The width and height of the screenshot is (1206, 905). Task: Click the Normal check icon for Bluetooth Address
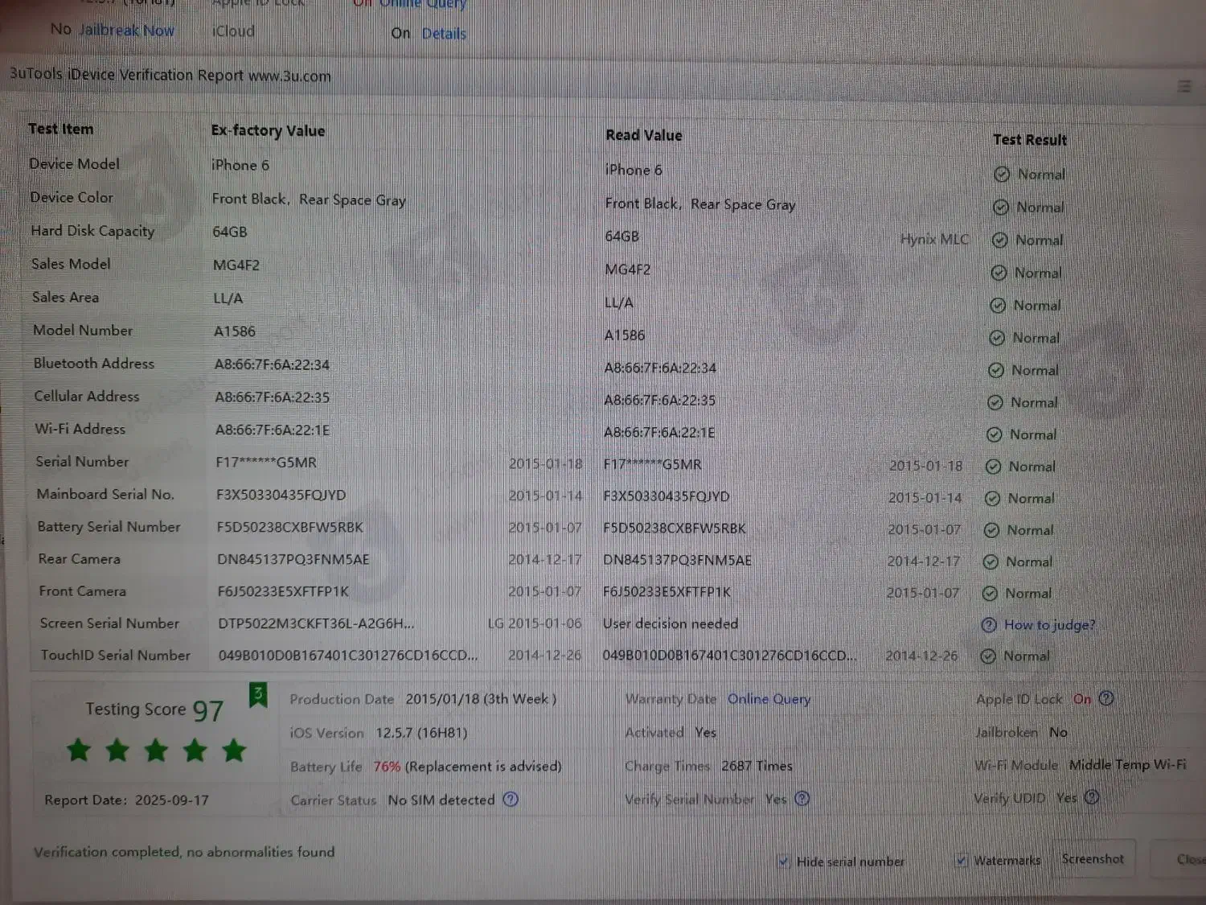click(x=996, y=370)
